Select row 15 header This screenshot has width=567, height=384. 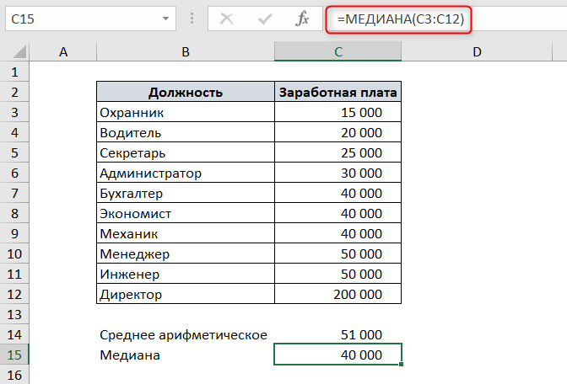click(x=14, y=355)
